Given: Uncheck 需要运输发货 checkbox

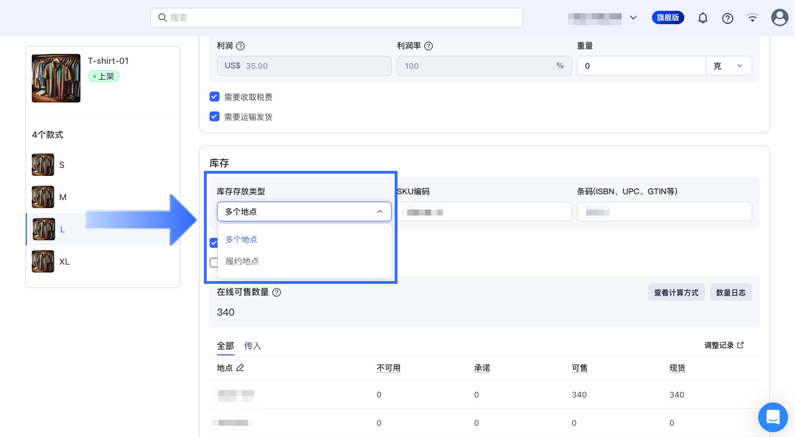Looking at the screenshot, I should tap(214, 116).
